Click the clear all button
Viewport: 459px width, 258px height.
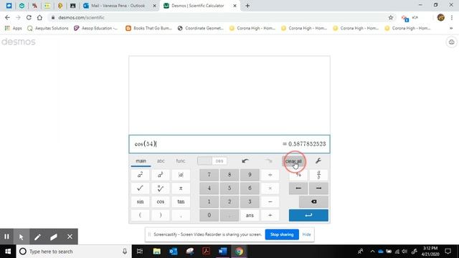[x=293, y=161]
